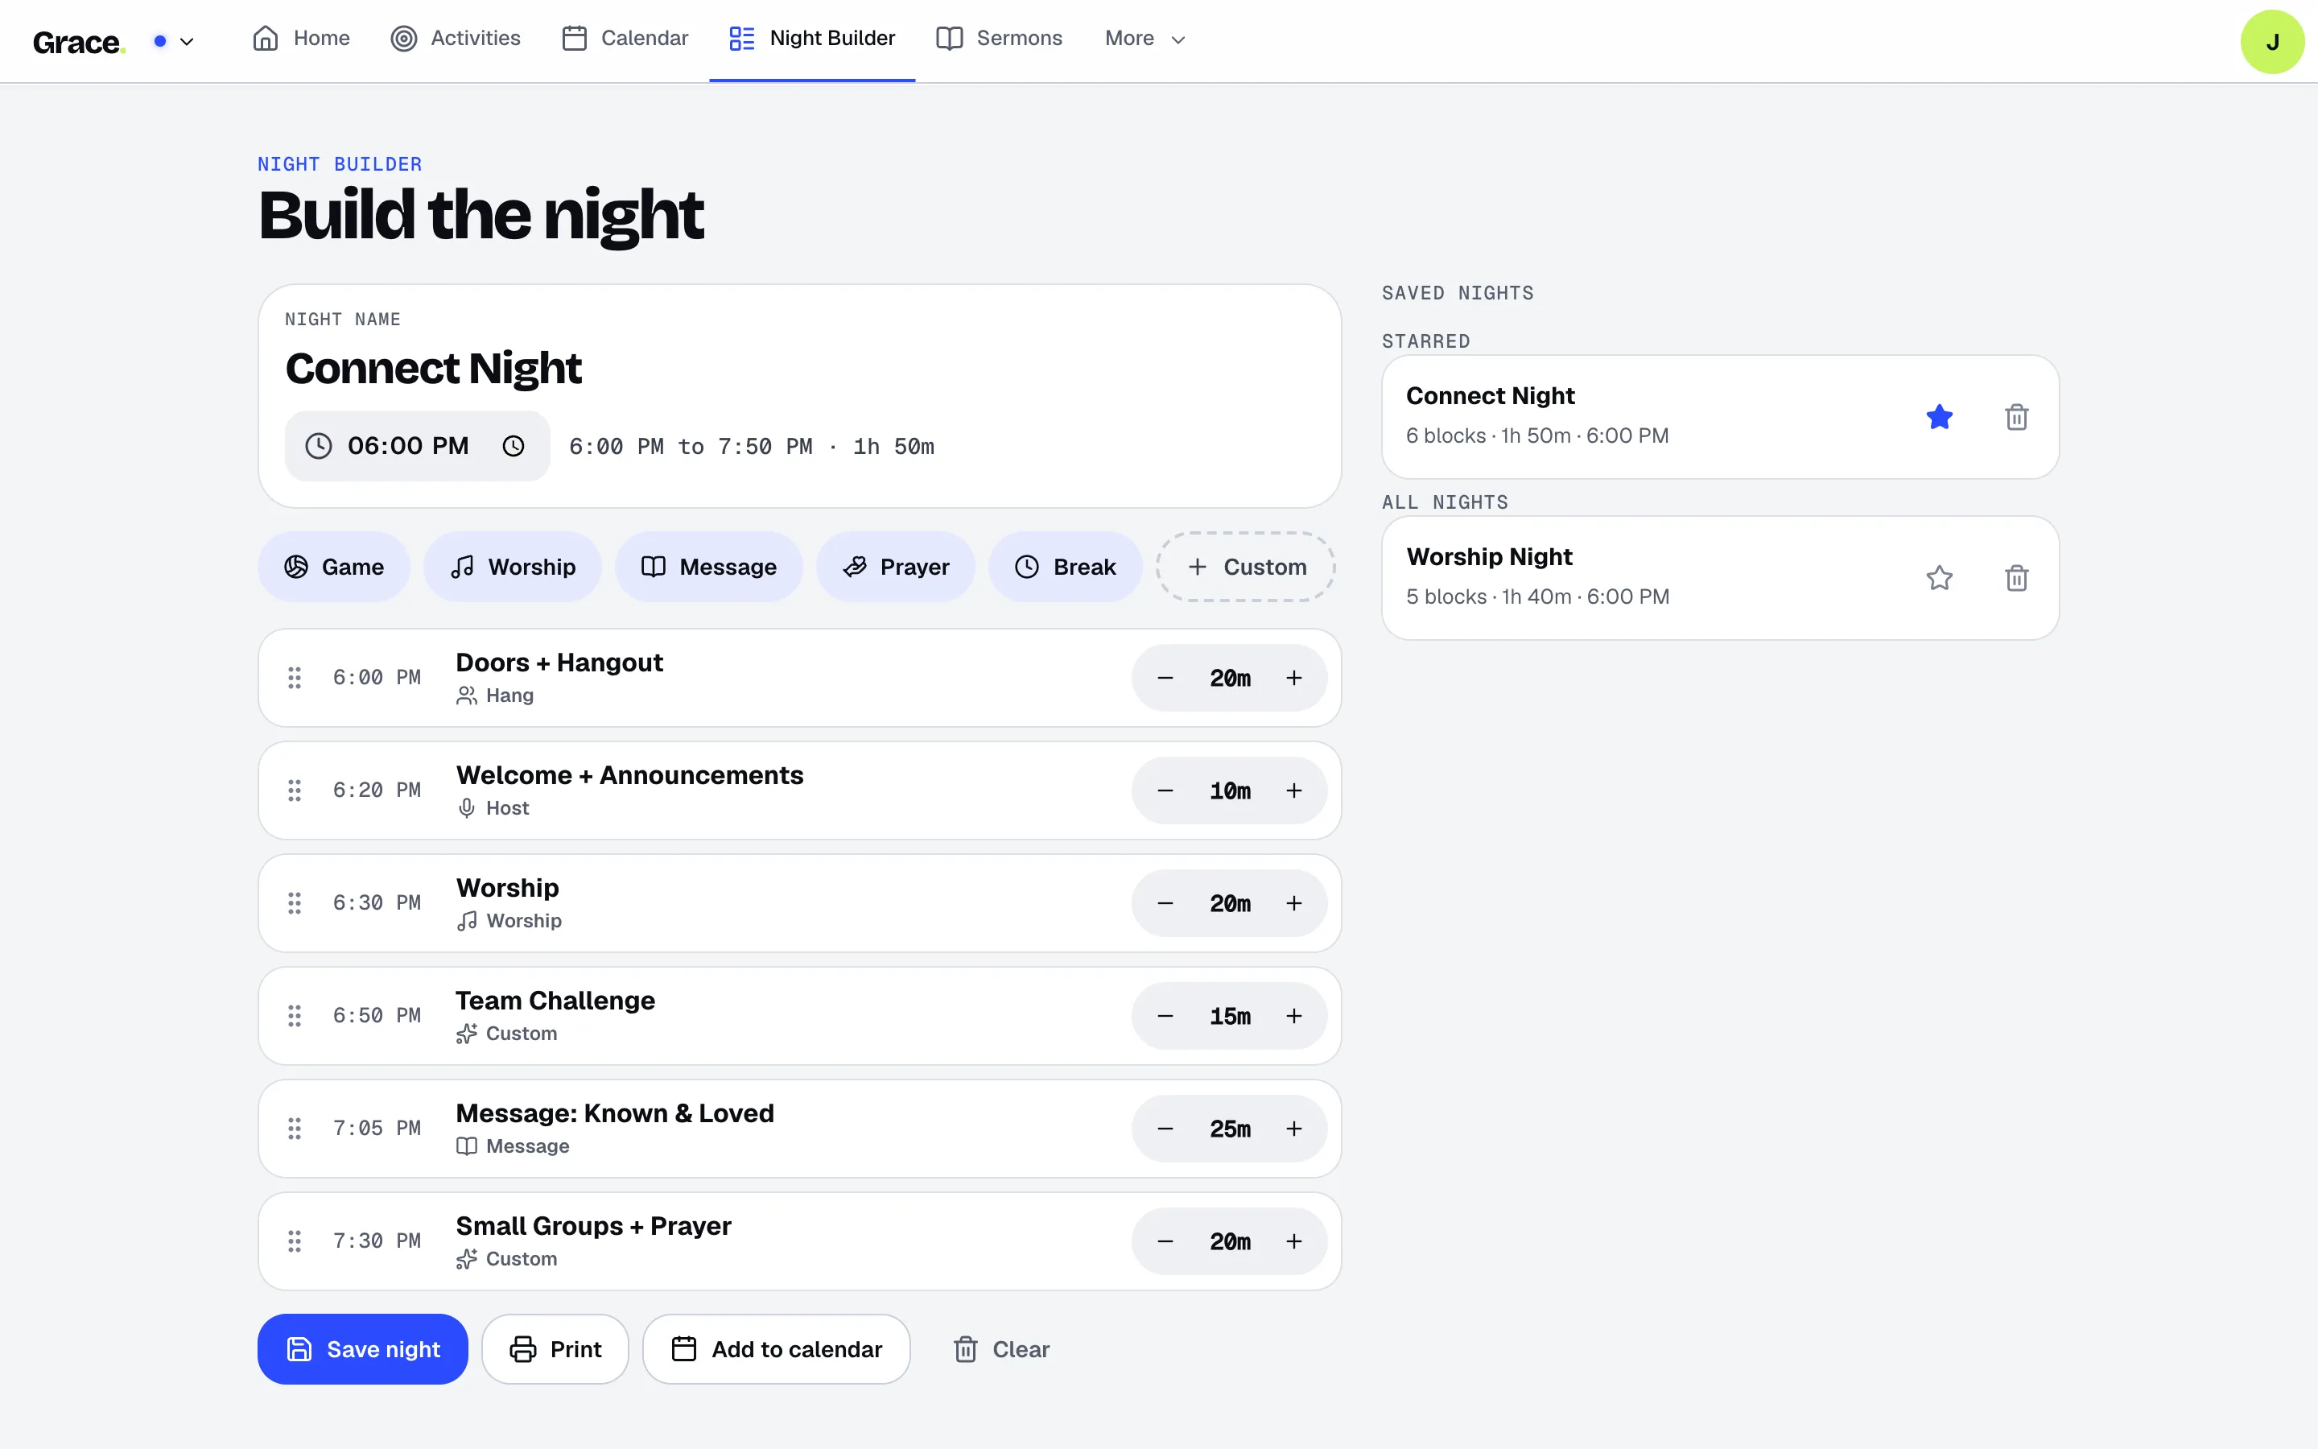Add the night to calendar
Viewport: 2318px width, 1449px height.
click(777, 1348)
